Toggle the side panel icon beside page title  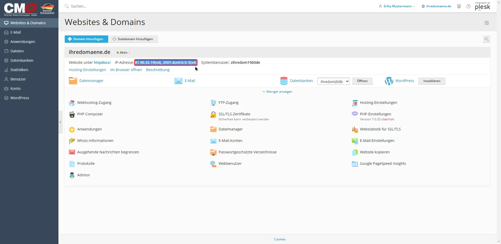point(487,23)
